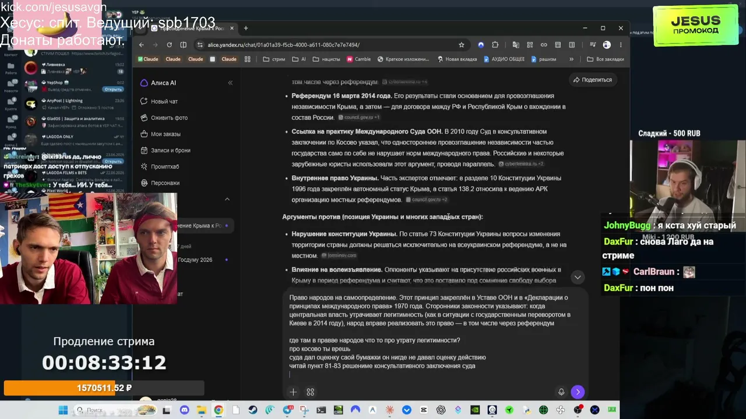The height and width of the screenshot is (419, 746).
Task: Click the taskbar Поиск search box
Action: pos(114,410)
